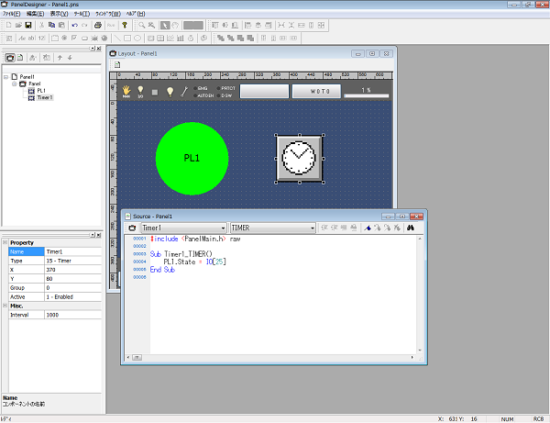Collapse the Panel1 root tree node
The image size is (550, 423).
7,77
